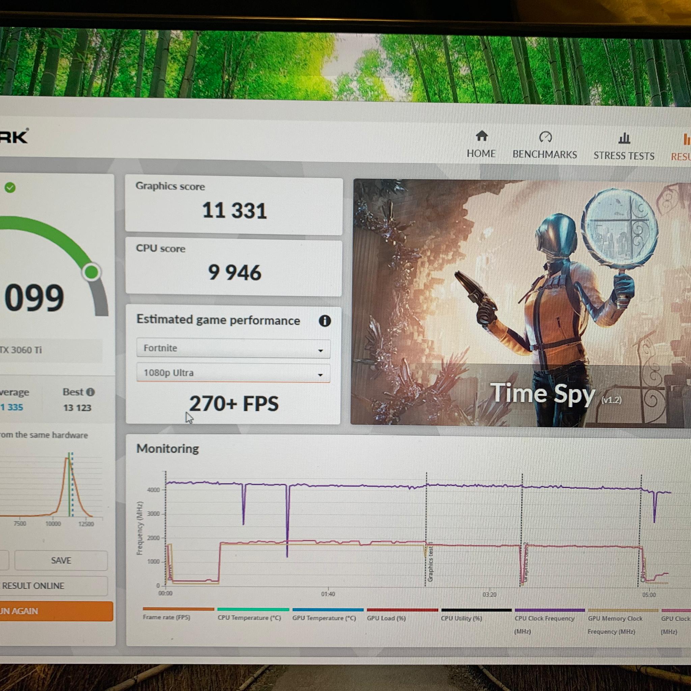Toggle CPU Clock Frequency legend item
This screenshot has height=691, width=691.
[549, 621]
